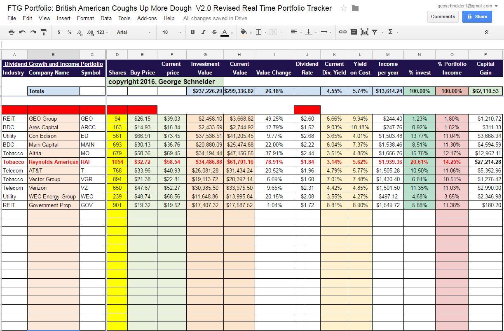Collapse the menus with double chevron
This screenshot has width=504, height=331.
click(486, 32)
